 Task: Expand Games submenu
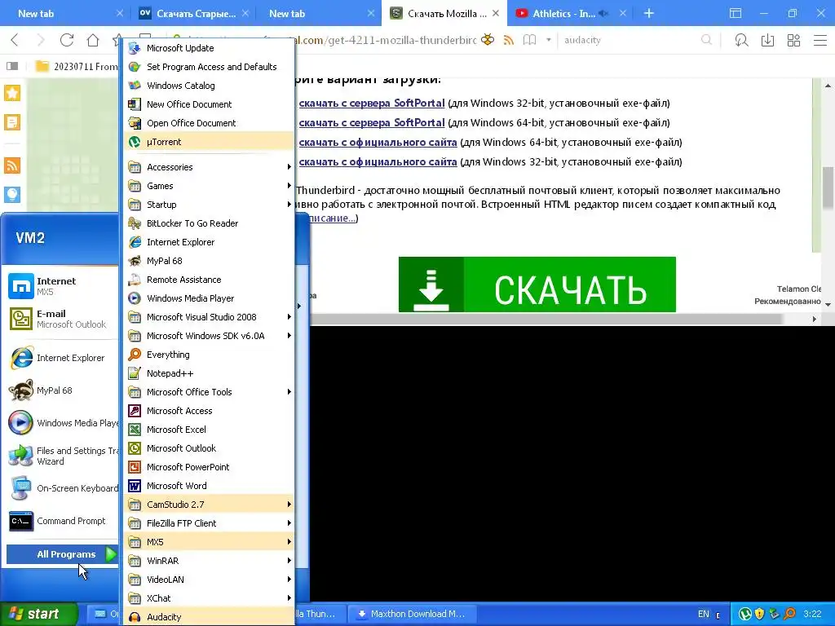tap(209, 186)
